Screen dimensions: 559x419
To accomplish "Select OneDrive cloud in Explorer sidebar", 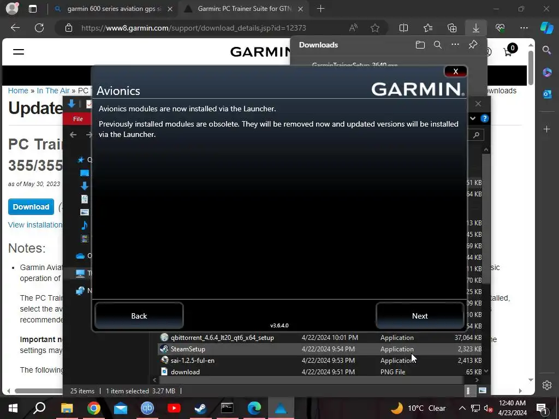I will pos(81,256).
